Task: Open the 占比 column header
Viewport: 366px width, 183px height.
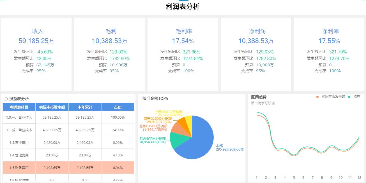Action: pyautogui.click(x=118, y=107)
